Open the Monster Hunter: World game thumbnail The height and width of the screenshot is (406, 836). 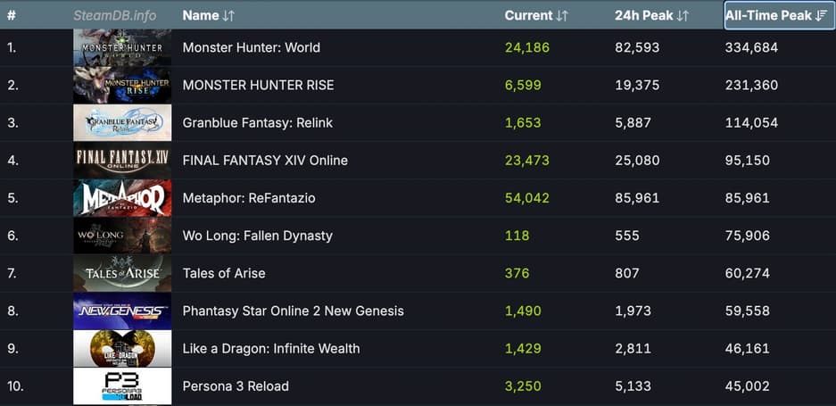click(122, 47)
